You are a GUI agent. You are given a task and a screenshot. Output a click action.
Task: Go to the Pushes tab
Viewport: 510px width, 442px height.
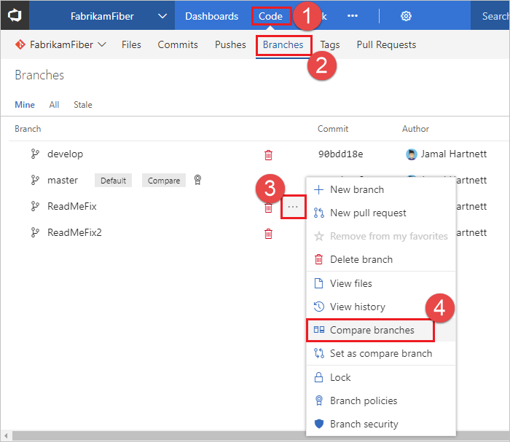pyautogui.click(x=230, y=44)
